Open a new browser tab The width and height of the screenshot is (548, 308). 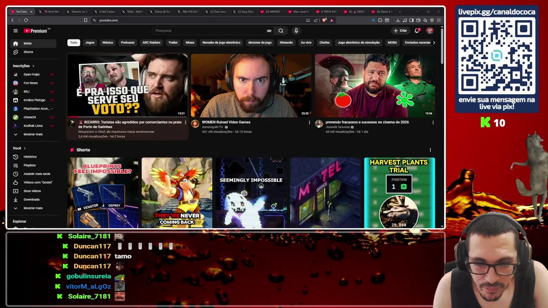[x=400, y=12]
